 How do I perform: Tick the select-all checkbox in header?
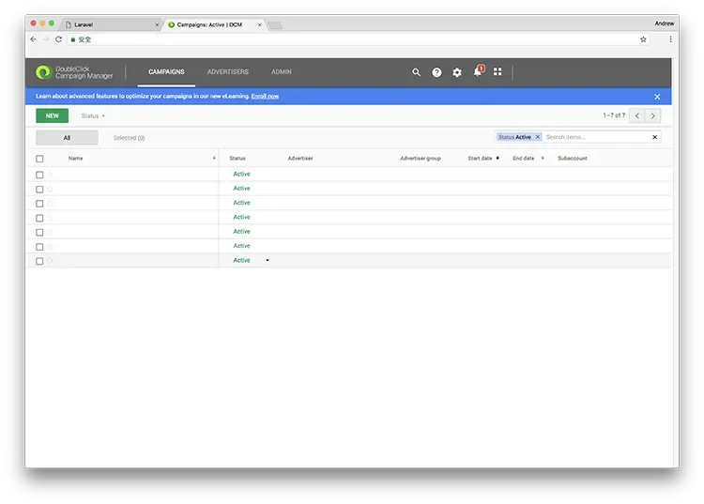pyautogui.click(x=39, y=159)
